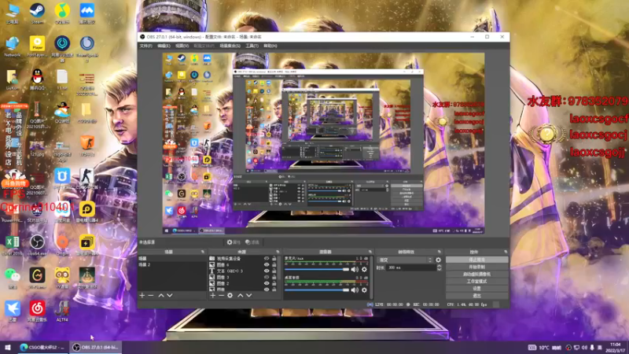Open the 工具(T) menu
Screen dimensions: 629x354
tap(252, 46)
